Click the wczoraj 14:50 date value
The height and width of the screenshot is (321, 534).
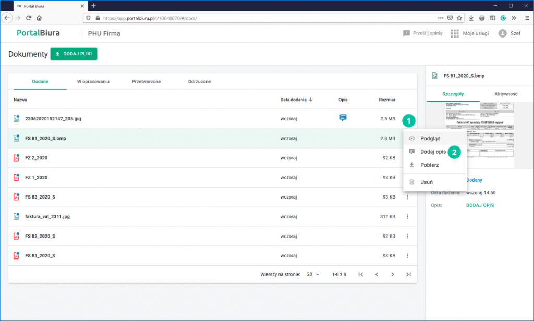click(x=480, y=193)
